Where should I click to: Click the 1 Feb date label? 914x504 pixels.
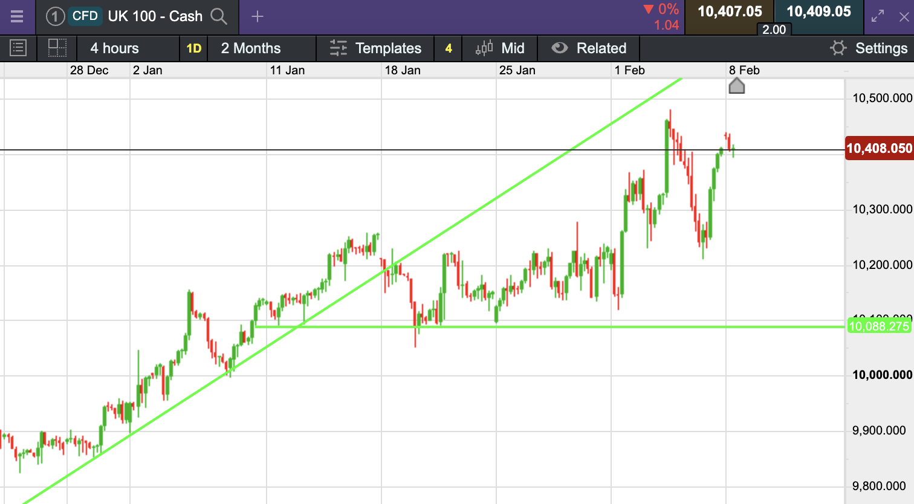pyautogui.click(x=630, y=70)
